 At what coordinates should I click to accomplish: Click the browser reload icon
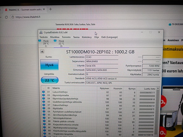pos(6,17)
